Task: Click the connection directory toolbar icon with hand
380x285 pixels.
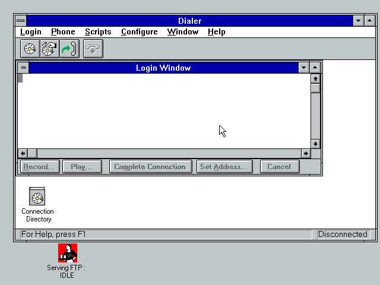Action: 50,49
